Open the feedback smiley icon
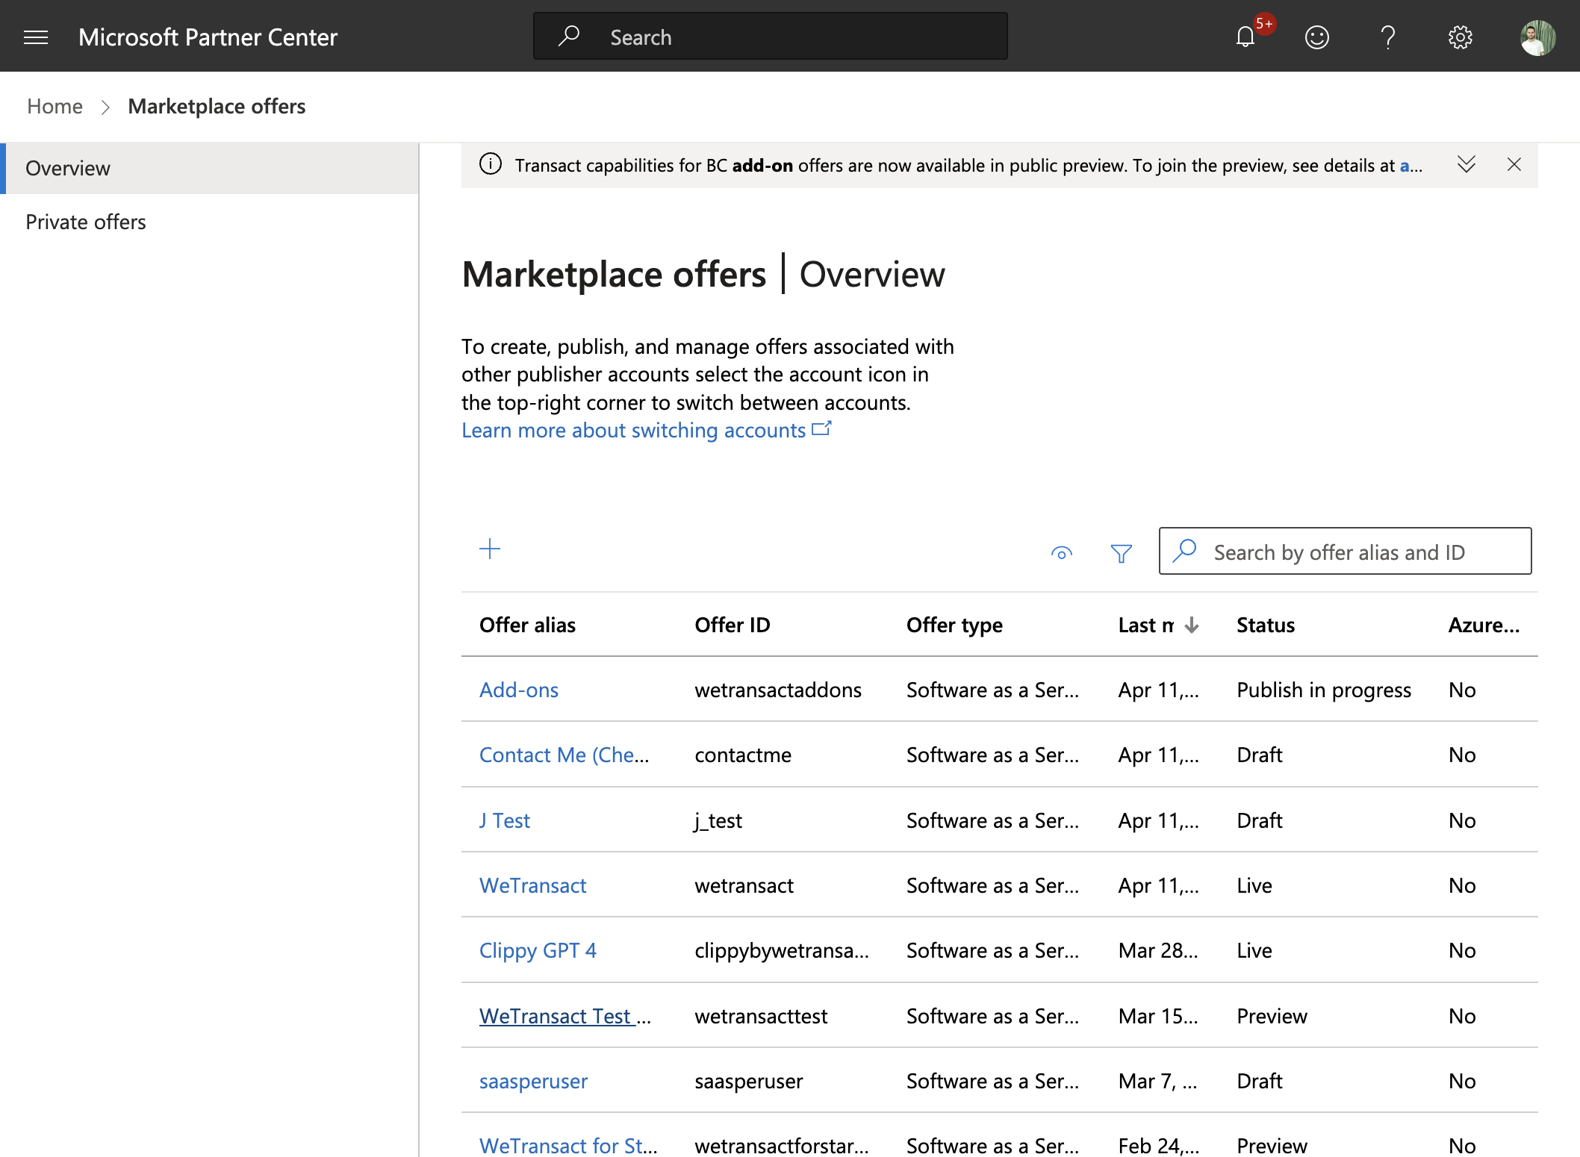1580x1157 pixels. (1316, 37)
